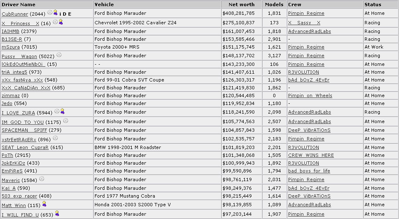The width and height of the screenshot is (400, 219).
Task: Click the ribbon icon beside X__Princess__X
Action: (x=61, y=22)
